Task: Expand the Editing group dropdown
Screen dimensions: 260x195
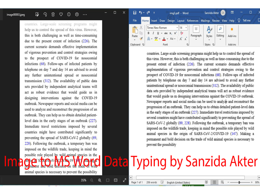Action: pos(220,40)
